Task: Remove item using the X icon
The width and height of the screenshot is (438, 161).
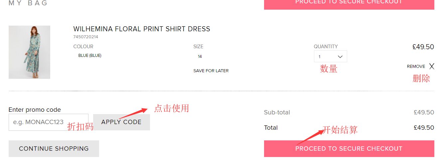Action: pos(431,66)
